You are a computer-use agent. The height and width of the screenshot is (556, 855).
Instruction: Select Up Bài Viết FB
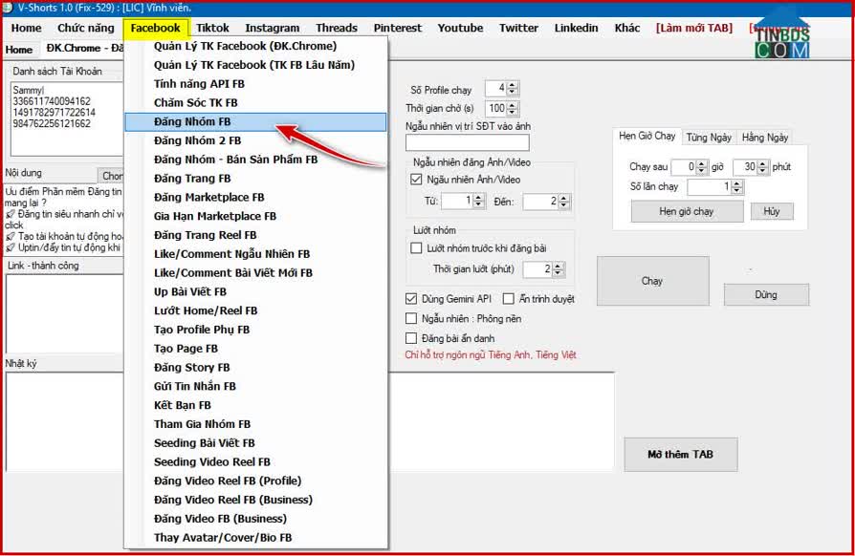256,292
